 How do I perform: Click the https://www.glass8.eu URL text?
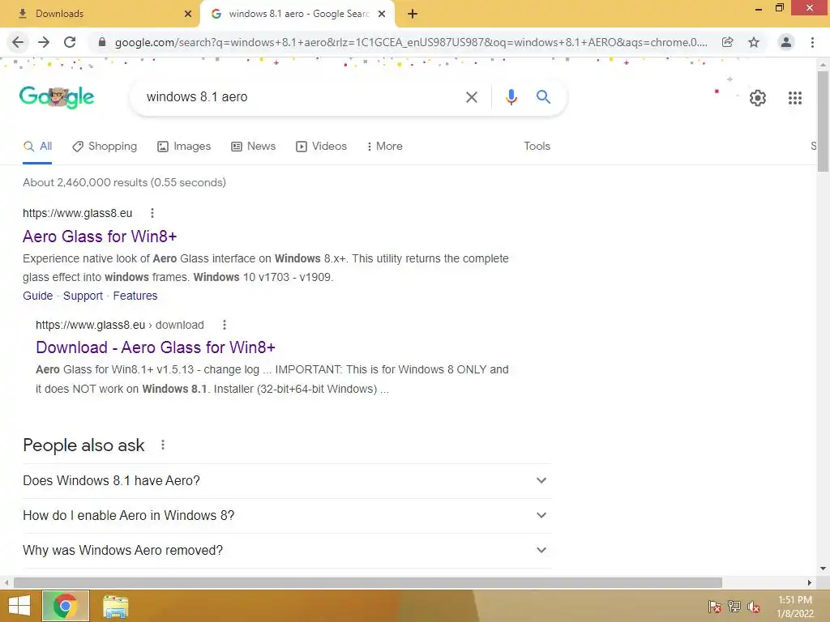click(x=77, y=213)
